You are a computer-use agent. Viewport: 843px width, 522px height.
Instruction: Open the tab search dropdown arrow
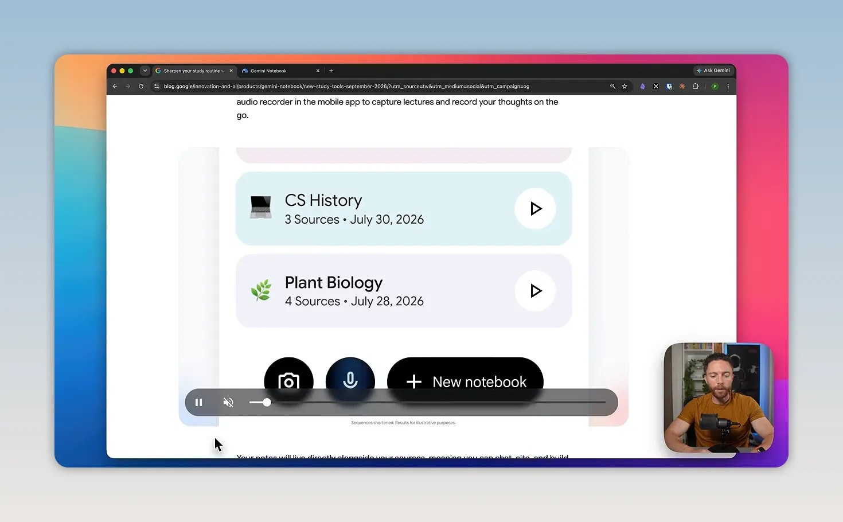point(145,71)
